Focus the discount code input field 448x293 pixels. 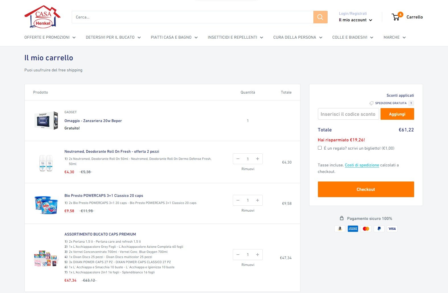pos(348,114)
